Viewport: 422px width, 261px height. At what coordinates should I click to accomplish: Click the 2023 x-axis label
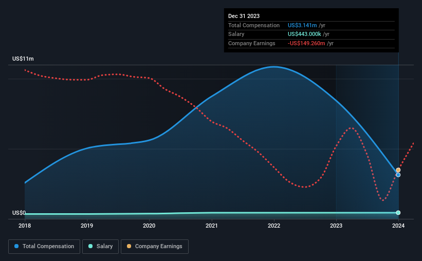pyautogui.click(x=336, y=226)
